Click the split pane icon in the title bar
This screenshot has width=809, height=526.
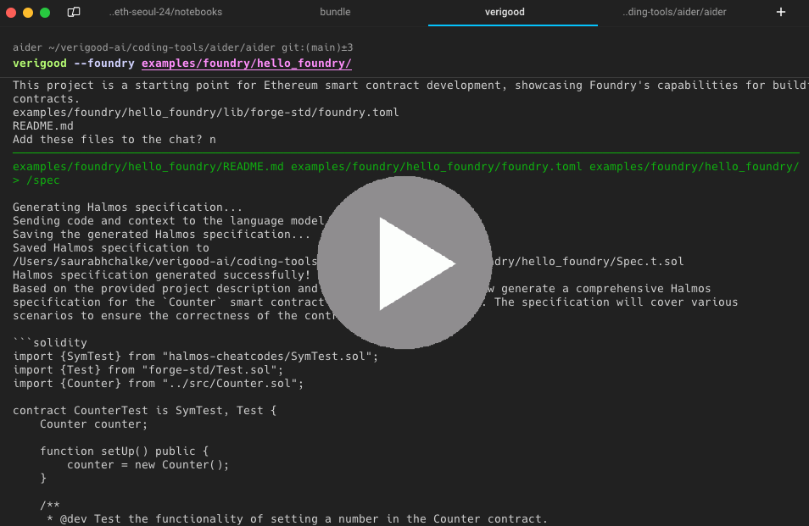pos(74,12)
